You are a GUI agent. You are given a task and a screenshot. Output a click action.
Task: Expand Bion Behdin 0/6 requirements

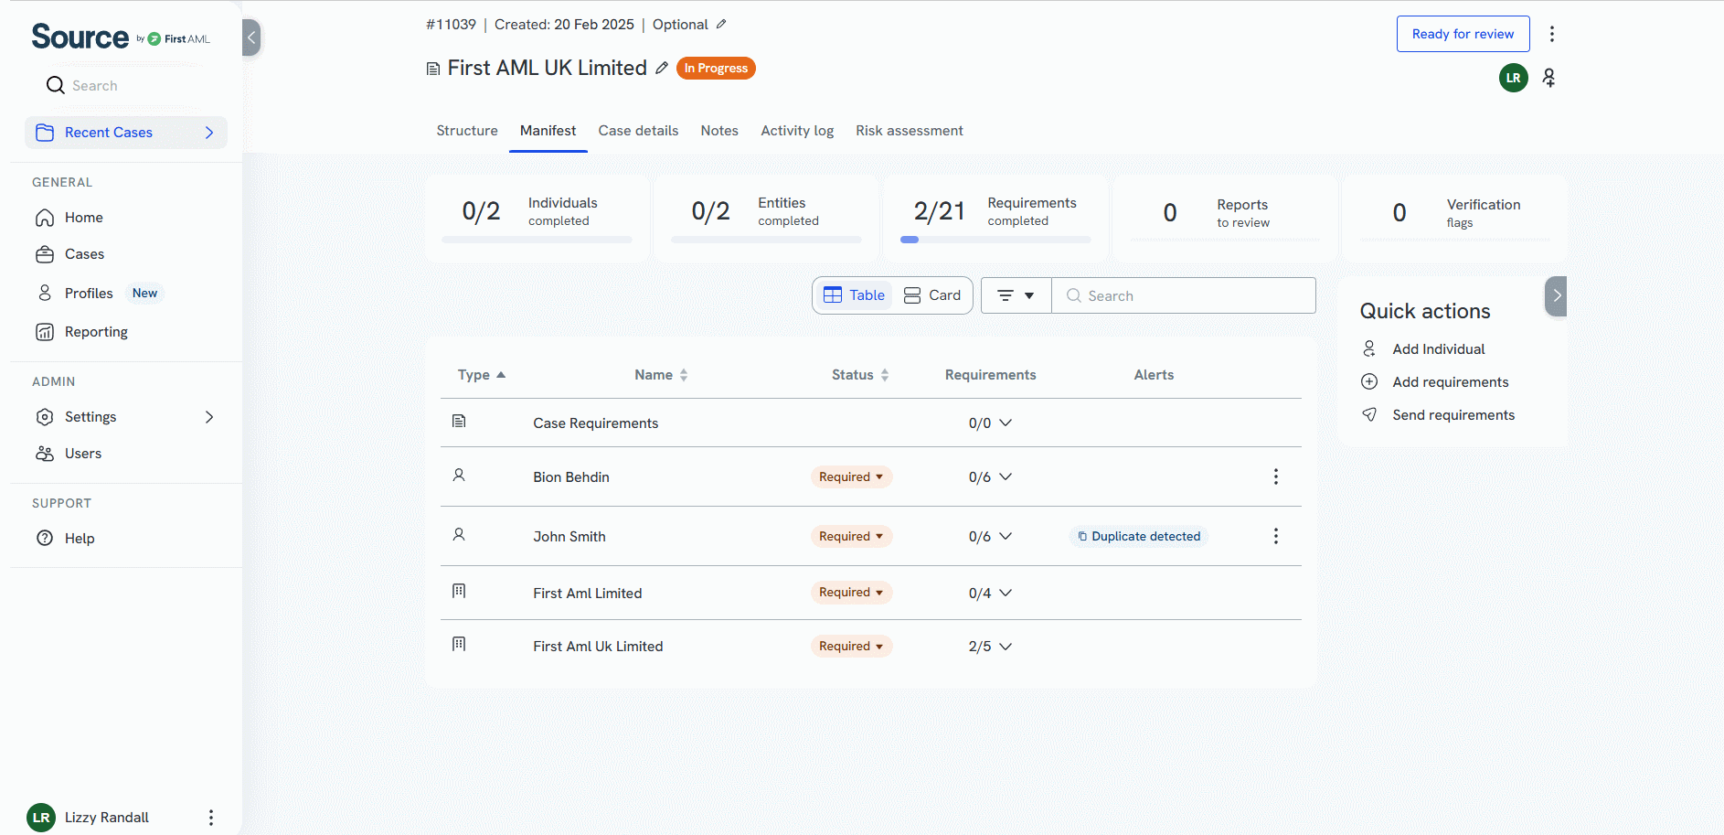[1006, 476]
